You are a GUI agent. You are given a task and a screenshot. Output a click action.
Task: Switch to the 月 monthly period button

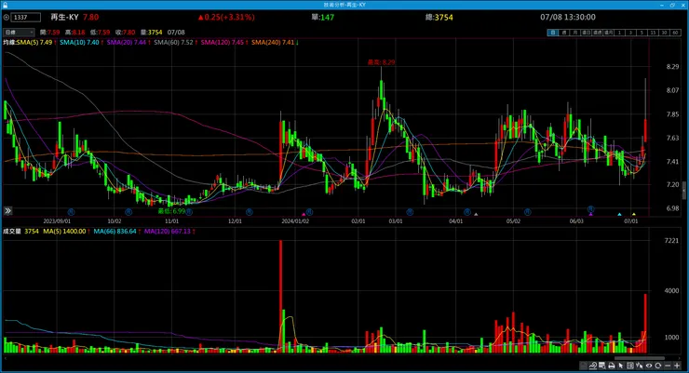tap(575, 33)
